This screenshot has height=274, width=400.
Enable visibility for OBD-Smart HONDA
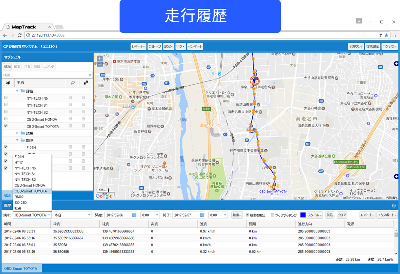tap(6, 119)
